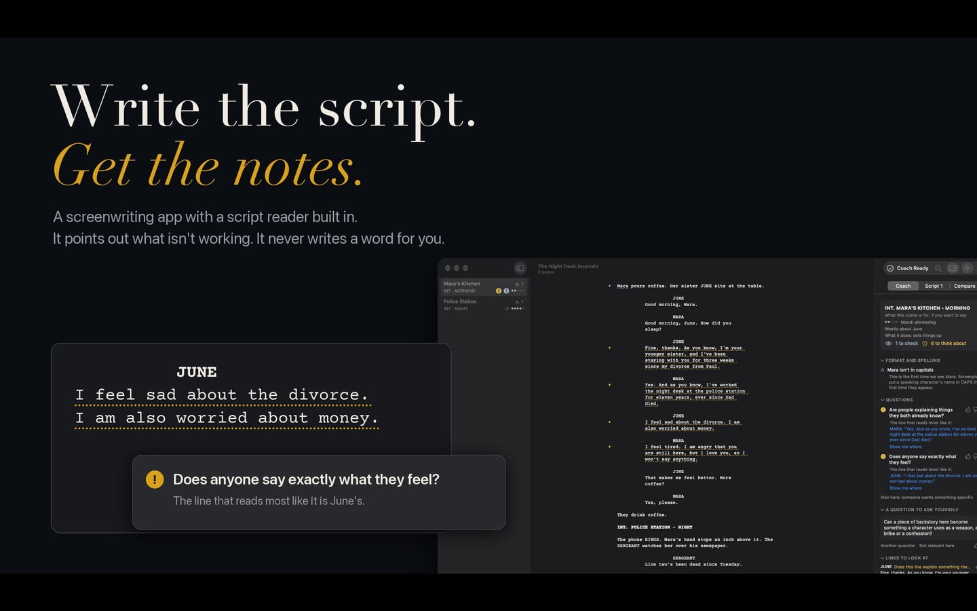Select Mara's Kitchen scene in sidebar
This screenshot has height=611, width=977.
(x=483, y=287)
